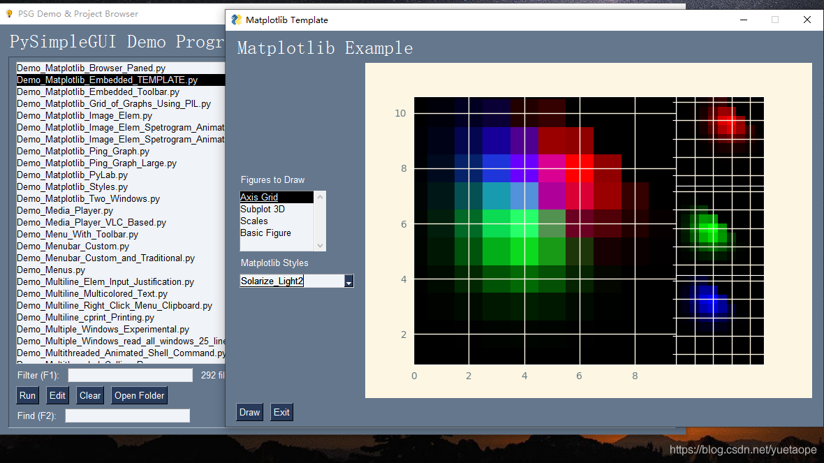
Task: Click Edit button in PSG Demo browser
Action: 57,396
